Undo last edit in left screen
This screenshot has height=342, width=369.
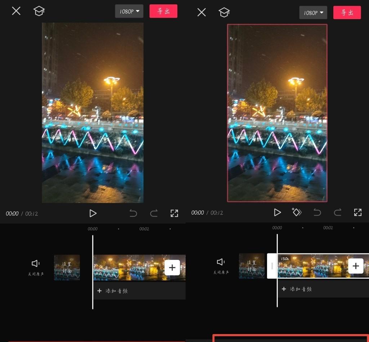click(133, 213)
